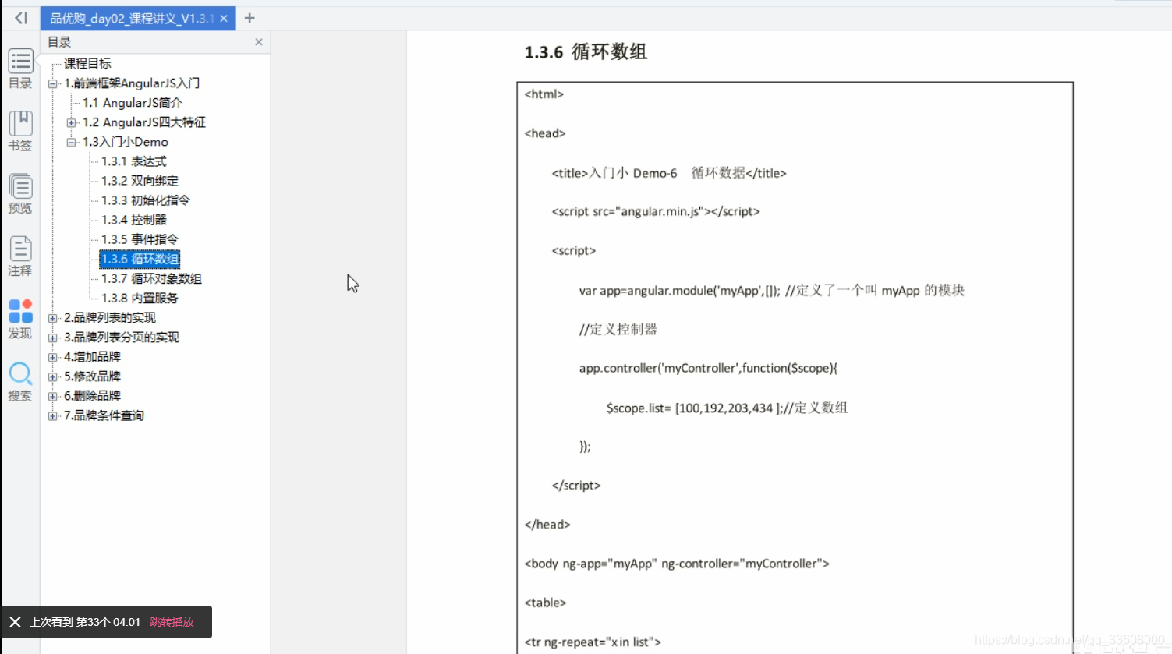Screen dimensions: 1172x654
Task: Expand the 4.增加品牌 node
Action: (52, 357)
